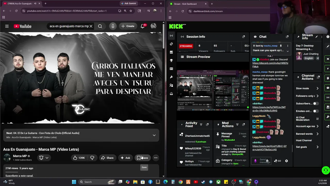Open File Explorer from taskbar
Screen dimensions: 330x186
coord(135,182)
